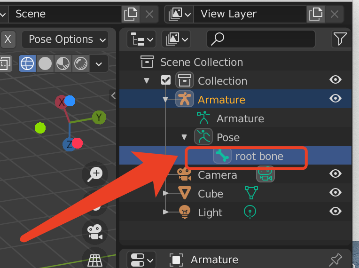Screen dimensions: 359x268
Task: Select the root bone icon
Action: coord(222,156)
